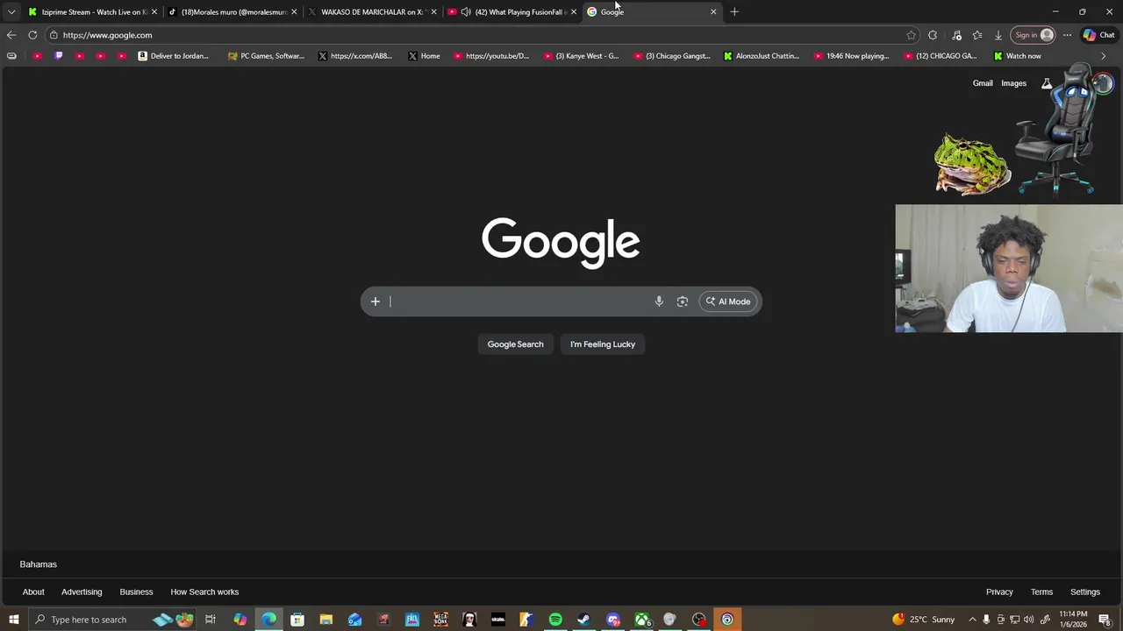Go back using browser back arrow

pos(11,35)
